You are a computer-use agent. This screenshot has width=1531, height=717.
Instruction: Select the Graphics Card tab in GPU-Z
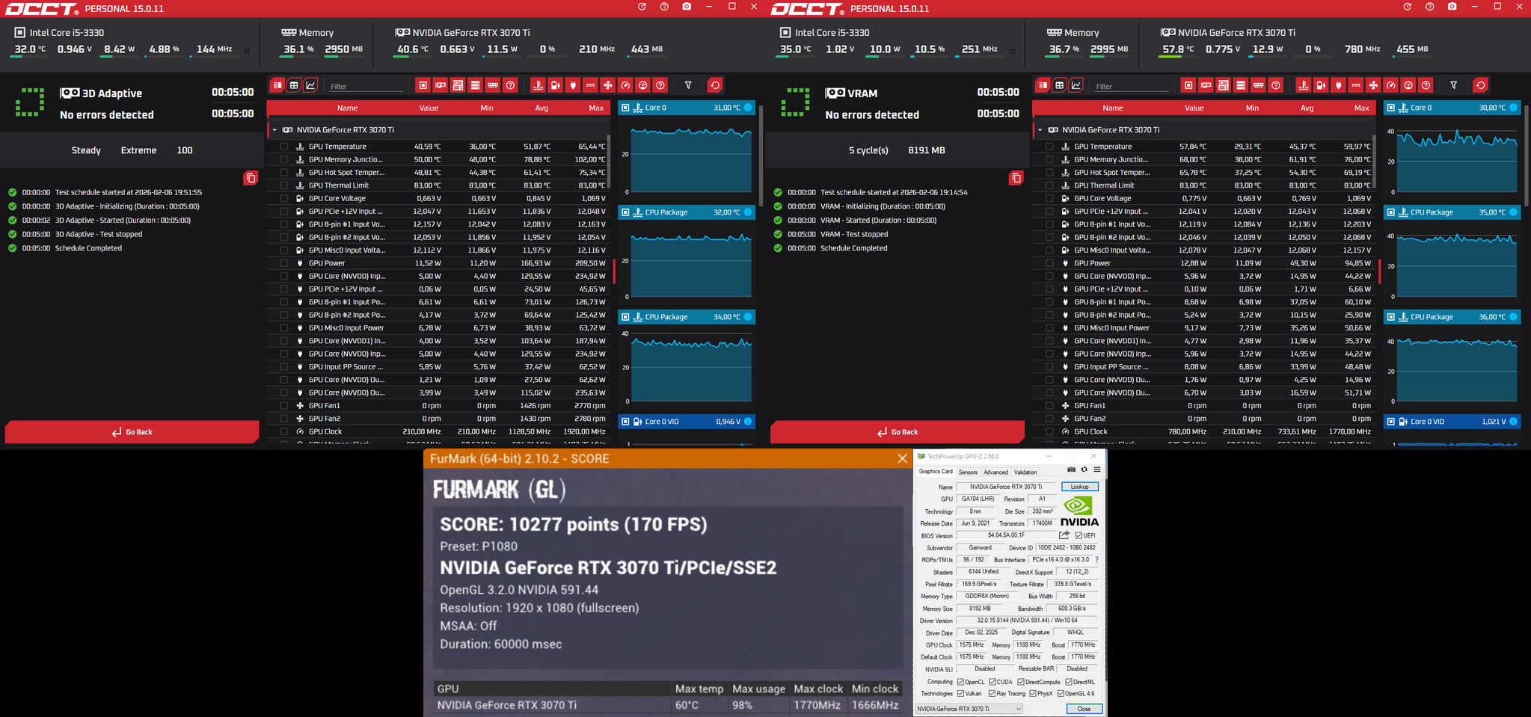936,472
